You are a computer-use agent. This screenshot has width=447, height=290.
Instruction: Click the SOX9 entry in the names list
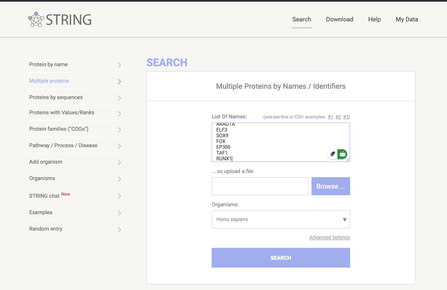pyautogui.click(x=222, y=136)
